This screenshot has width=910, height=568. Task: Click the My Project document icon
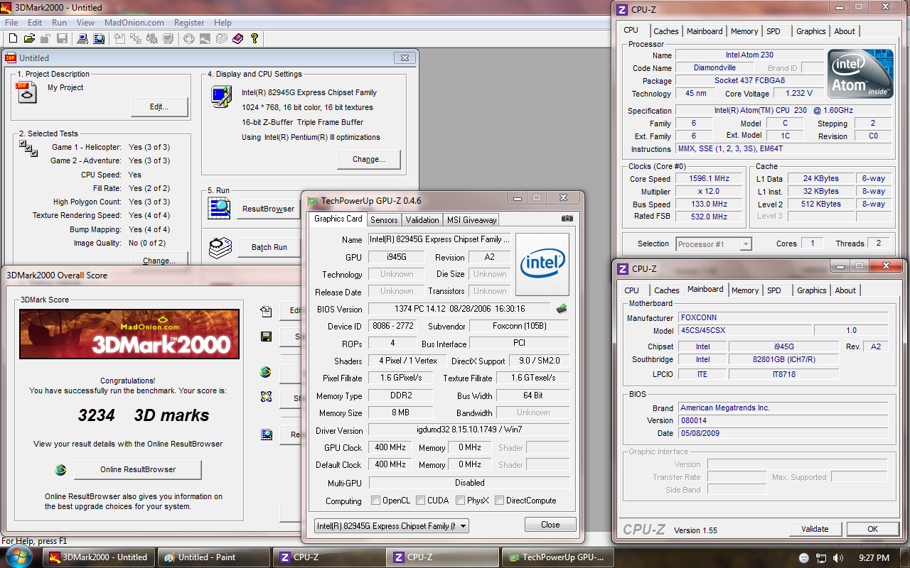pyautogui.click(x=26, y=92)
